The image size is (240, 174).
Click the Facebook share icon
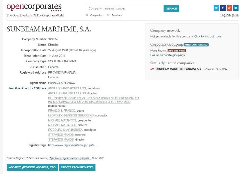coord(223,8)
